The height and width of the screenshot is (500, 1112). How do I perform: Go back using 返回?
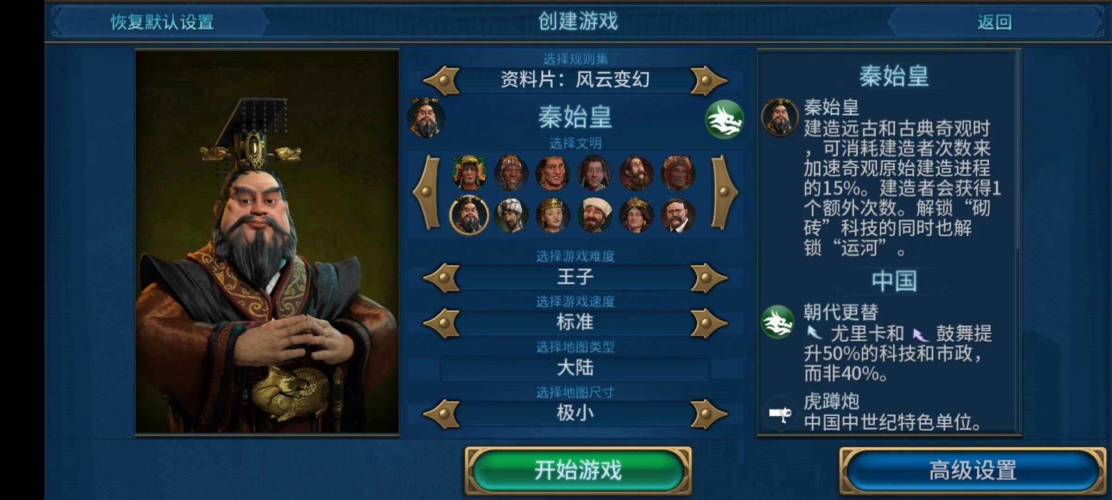click(x=994, y=22)
